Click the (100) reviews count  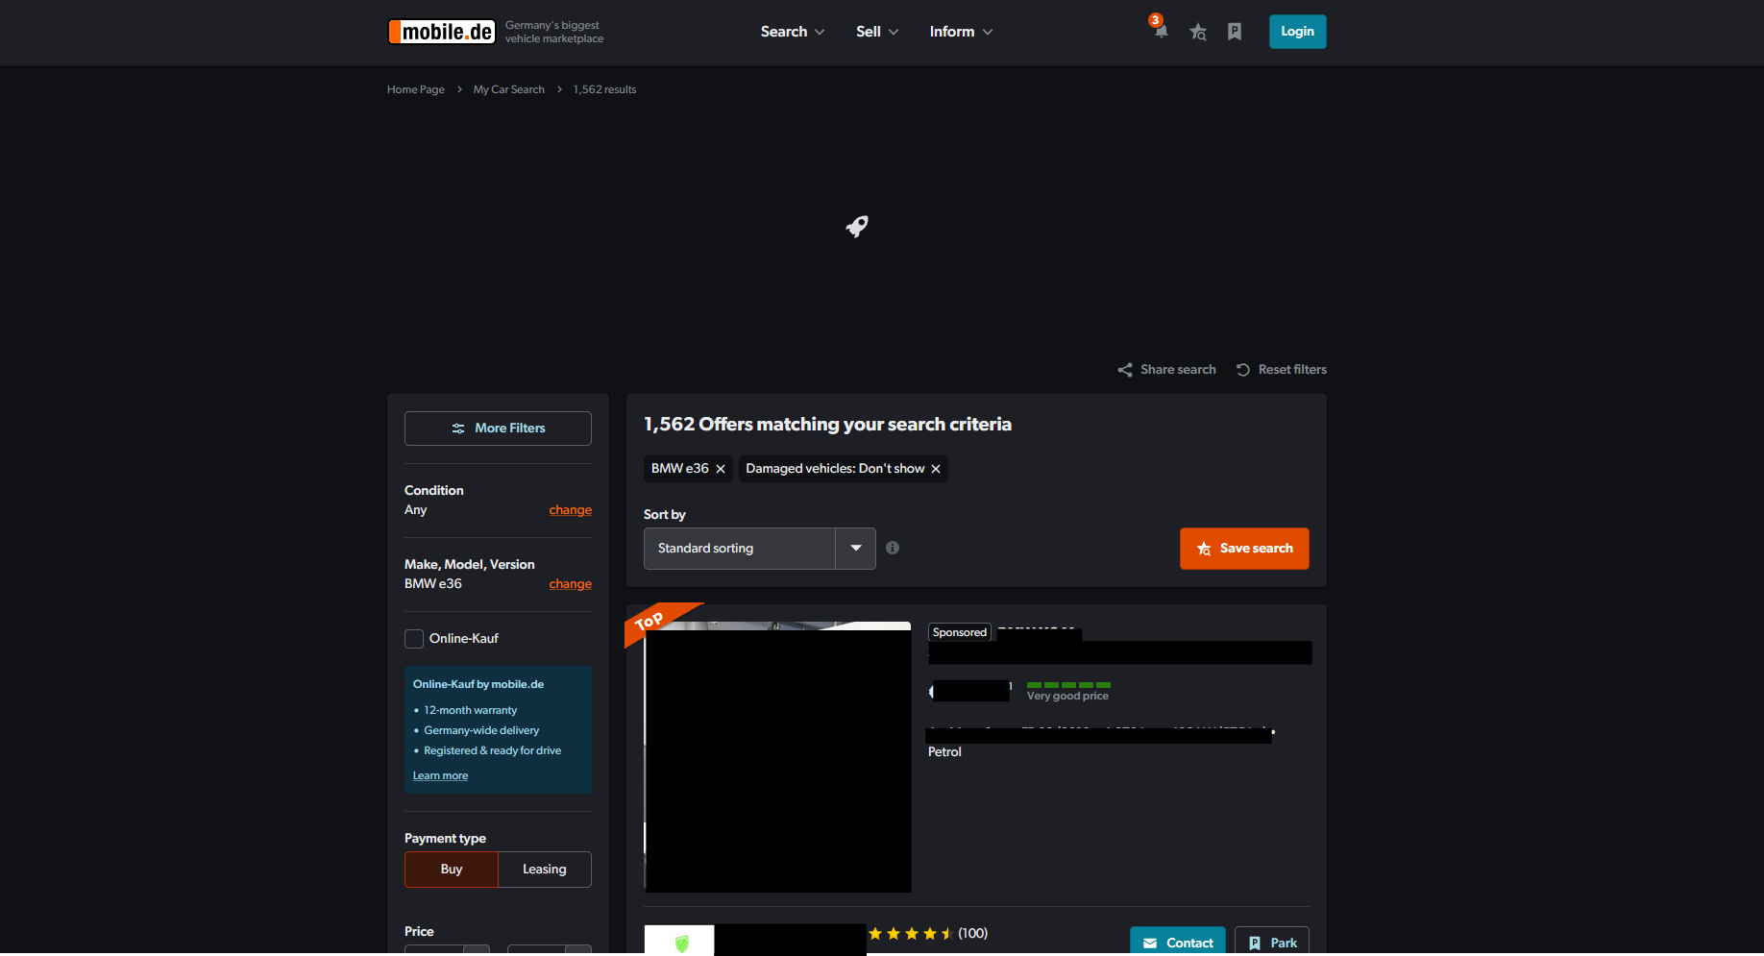point(972,934)
